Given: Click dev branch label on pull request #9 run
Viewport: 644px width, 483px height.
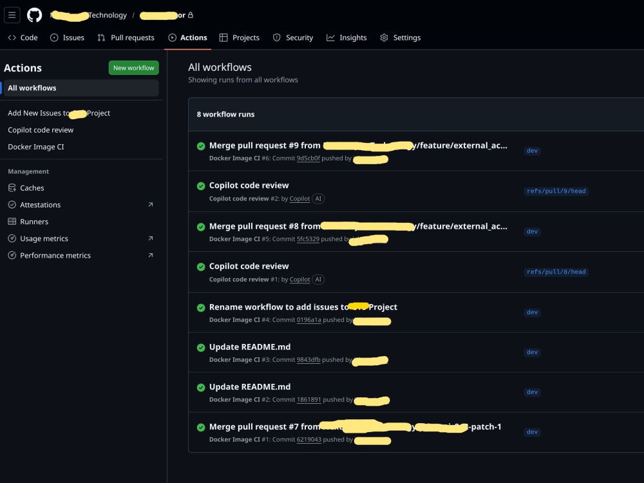Looking at the screenshot, I should [x=533, y=151].
